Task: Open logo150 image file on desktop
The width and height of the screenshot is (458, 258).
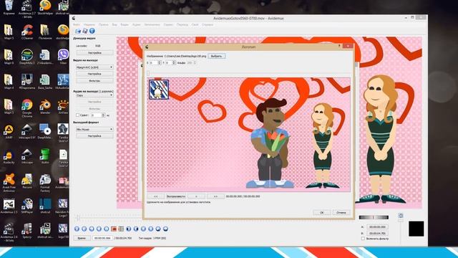Action: tap(63, 231)
